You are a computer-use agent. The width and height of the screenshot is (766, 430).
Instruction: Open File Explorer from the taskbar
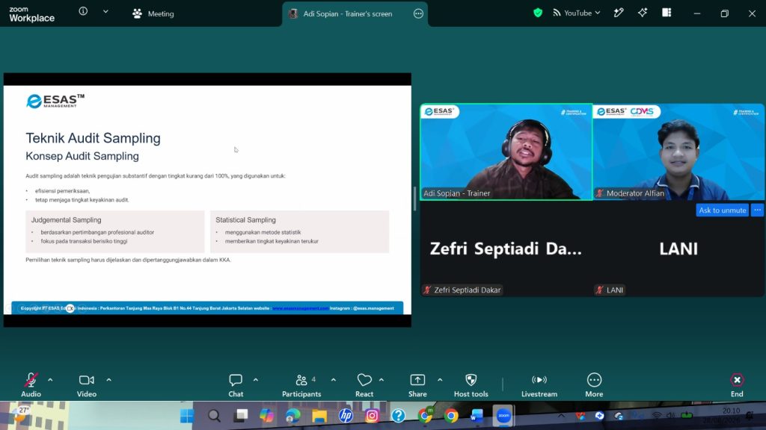click(x=319, y=416)
